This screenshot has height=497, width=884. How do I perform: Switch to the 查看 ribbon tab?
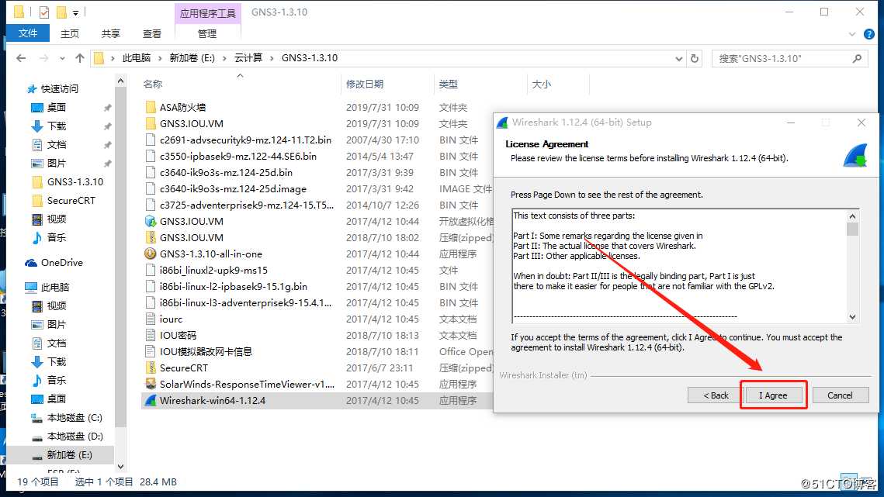point(151,34)
